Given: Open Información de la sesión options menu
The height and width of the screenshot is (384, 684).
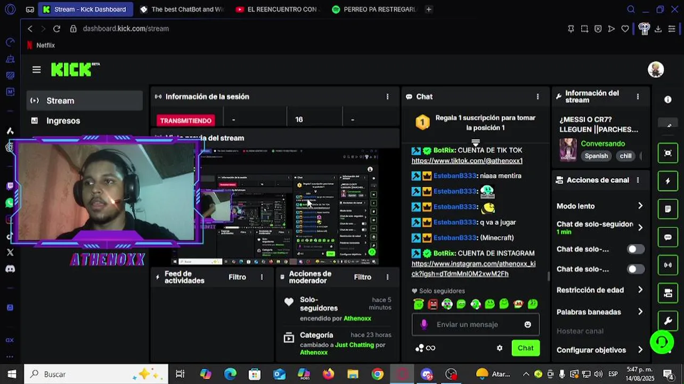Looking at the screenshot, I should (387, 97).
